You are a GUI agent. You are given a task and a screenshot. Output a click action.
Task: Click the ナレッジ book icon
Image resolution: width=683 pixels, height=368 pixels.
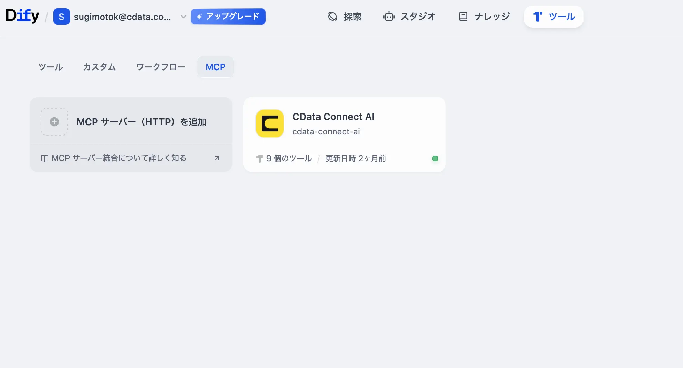coord(463,17)
